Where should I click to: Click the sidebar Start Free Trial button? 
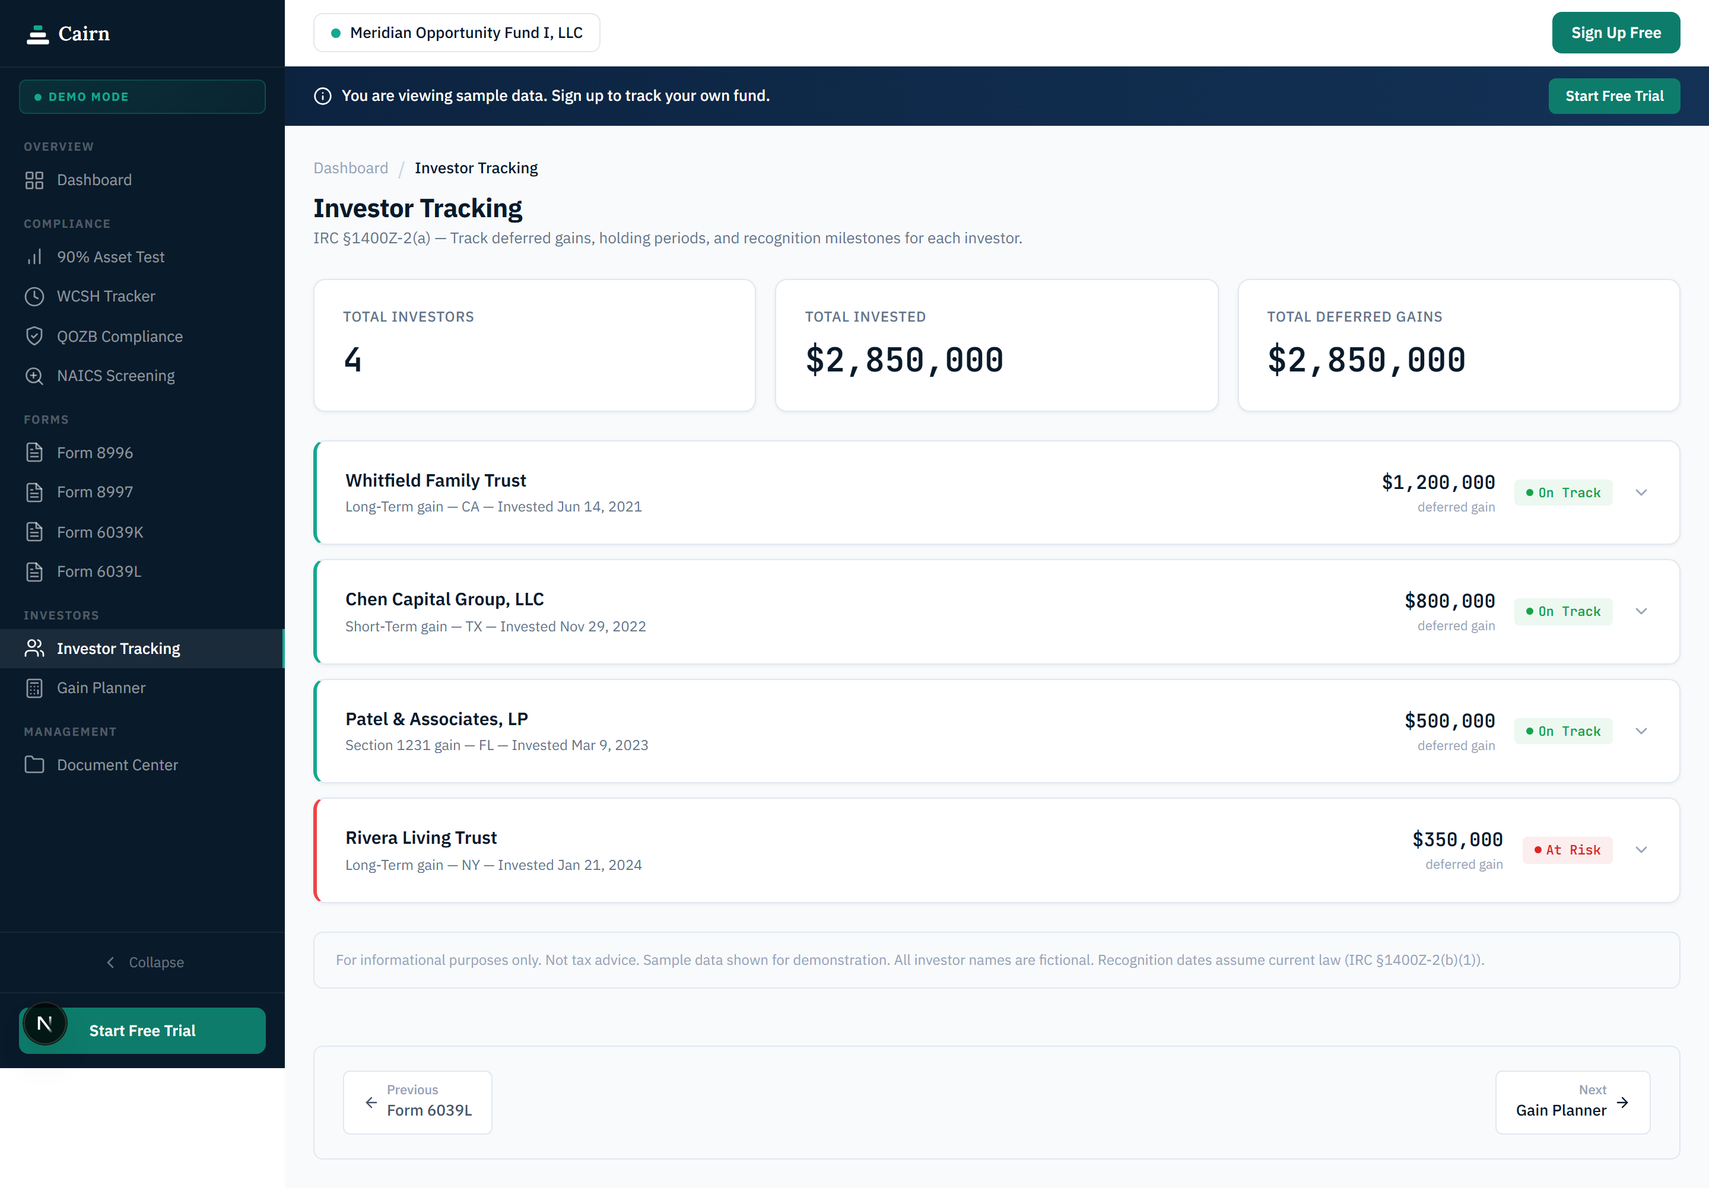[x=142, y=1030]
